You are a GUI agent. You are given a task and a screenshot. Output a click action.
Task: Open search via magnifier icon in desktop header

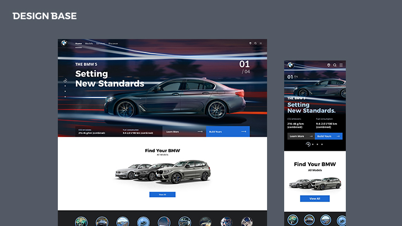(x=256, y=43)
